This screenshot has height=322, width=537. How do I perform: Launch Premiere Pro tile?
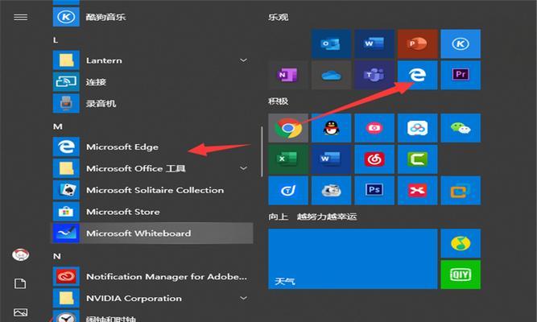(461, 75)
